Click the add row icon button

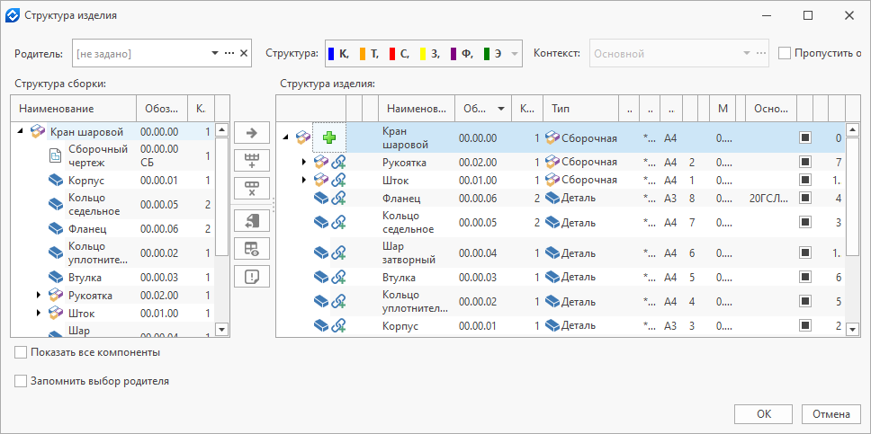(252, 161)
